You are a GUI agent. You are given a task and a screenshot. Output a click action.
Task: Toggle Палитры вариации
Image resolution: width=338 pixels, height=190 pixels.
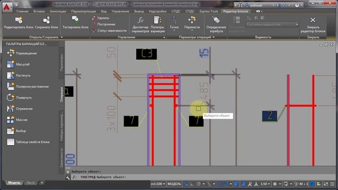(x=157, y=25)
